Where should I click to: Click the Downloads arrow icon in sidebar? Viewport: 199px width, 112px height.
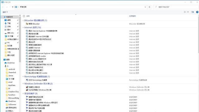(x=6, y=23)
